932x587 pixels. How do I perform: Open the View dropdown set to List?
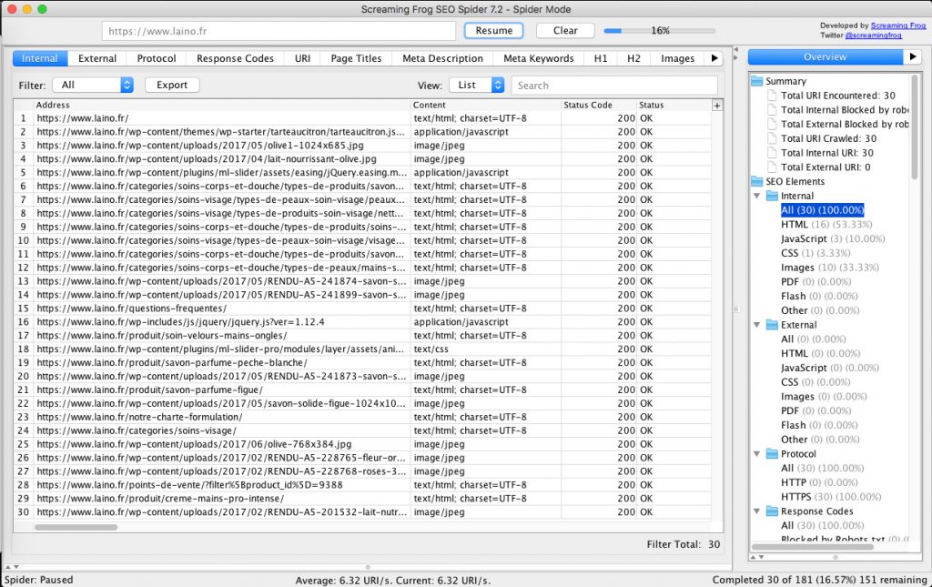point(477,85)
